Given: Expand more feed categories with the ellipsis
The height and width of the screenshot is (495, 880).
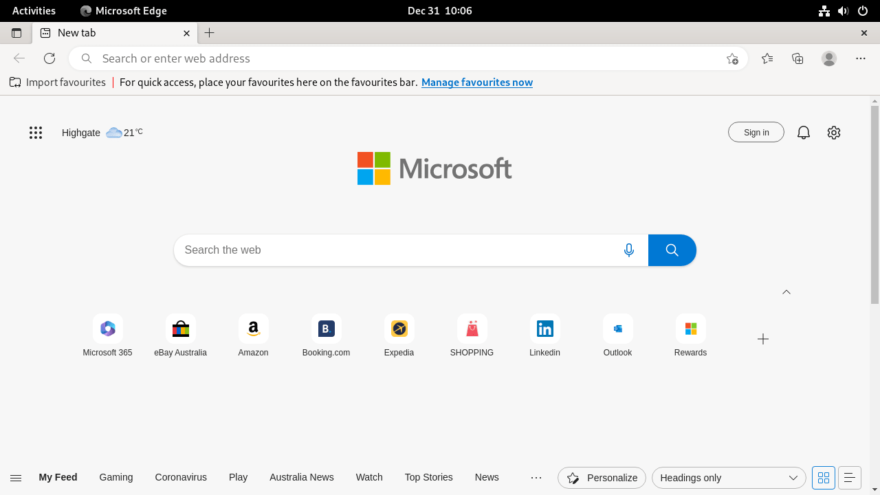Looking at the screenshot, I should pos(536,477).
